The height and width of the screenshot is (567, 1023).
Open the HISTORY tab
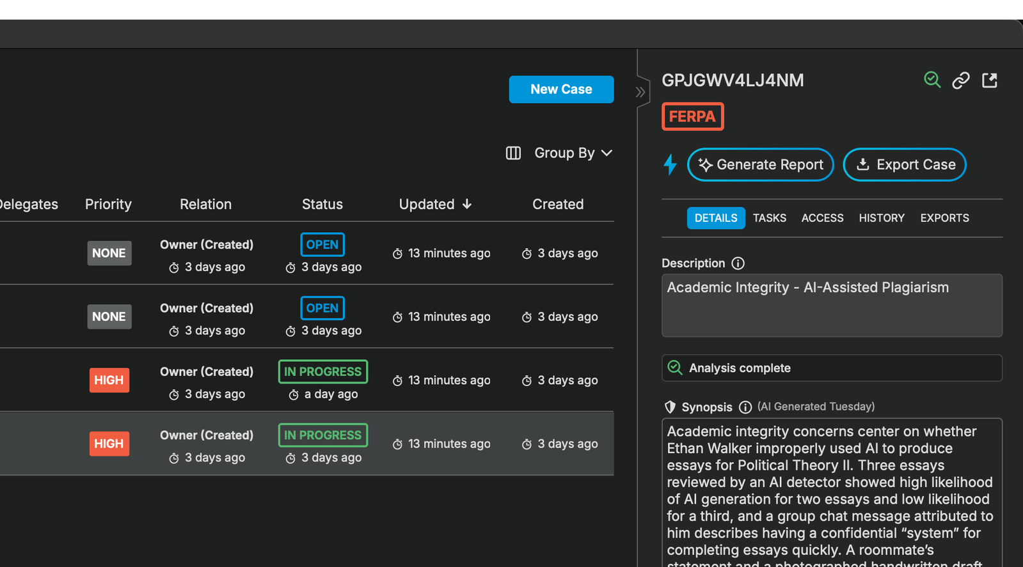(x=882, y=218)
